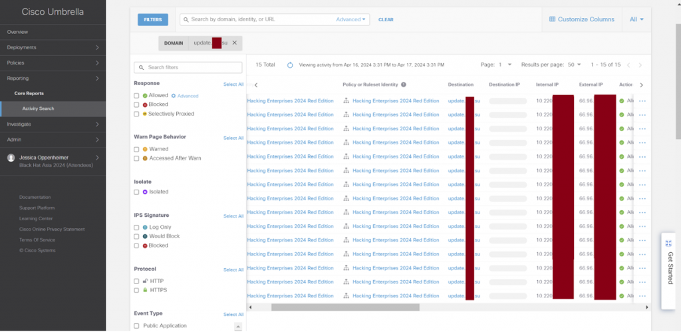Screen dimensions: 681x332
Task: Click the Get Started side tab icon
Action: [669, 244]
